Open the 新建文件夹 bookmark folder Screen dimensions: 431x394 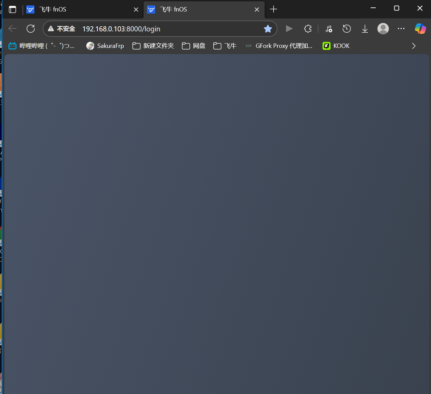point(153,46)
